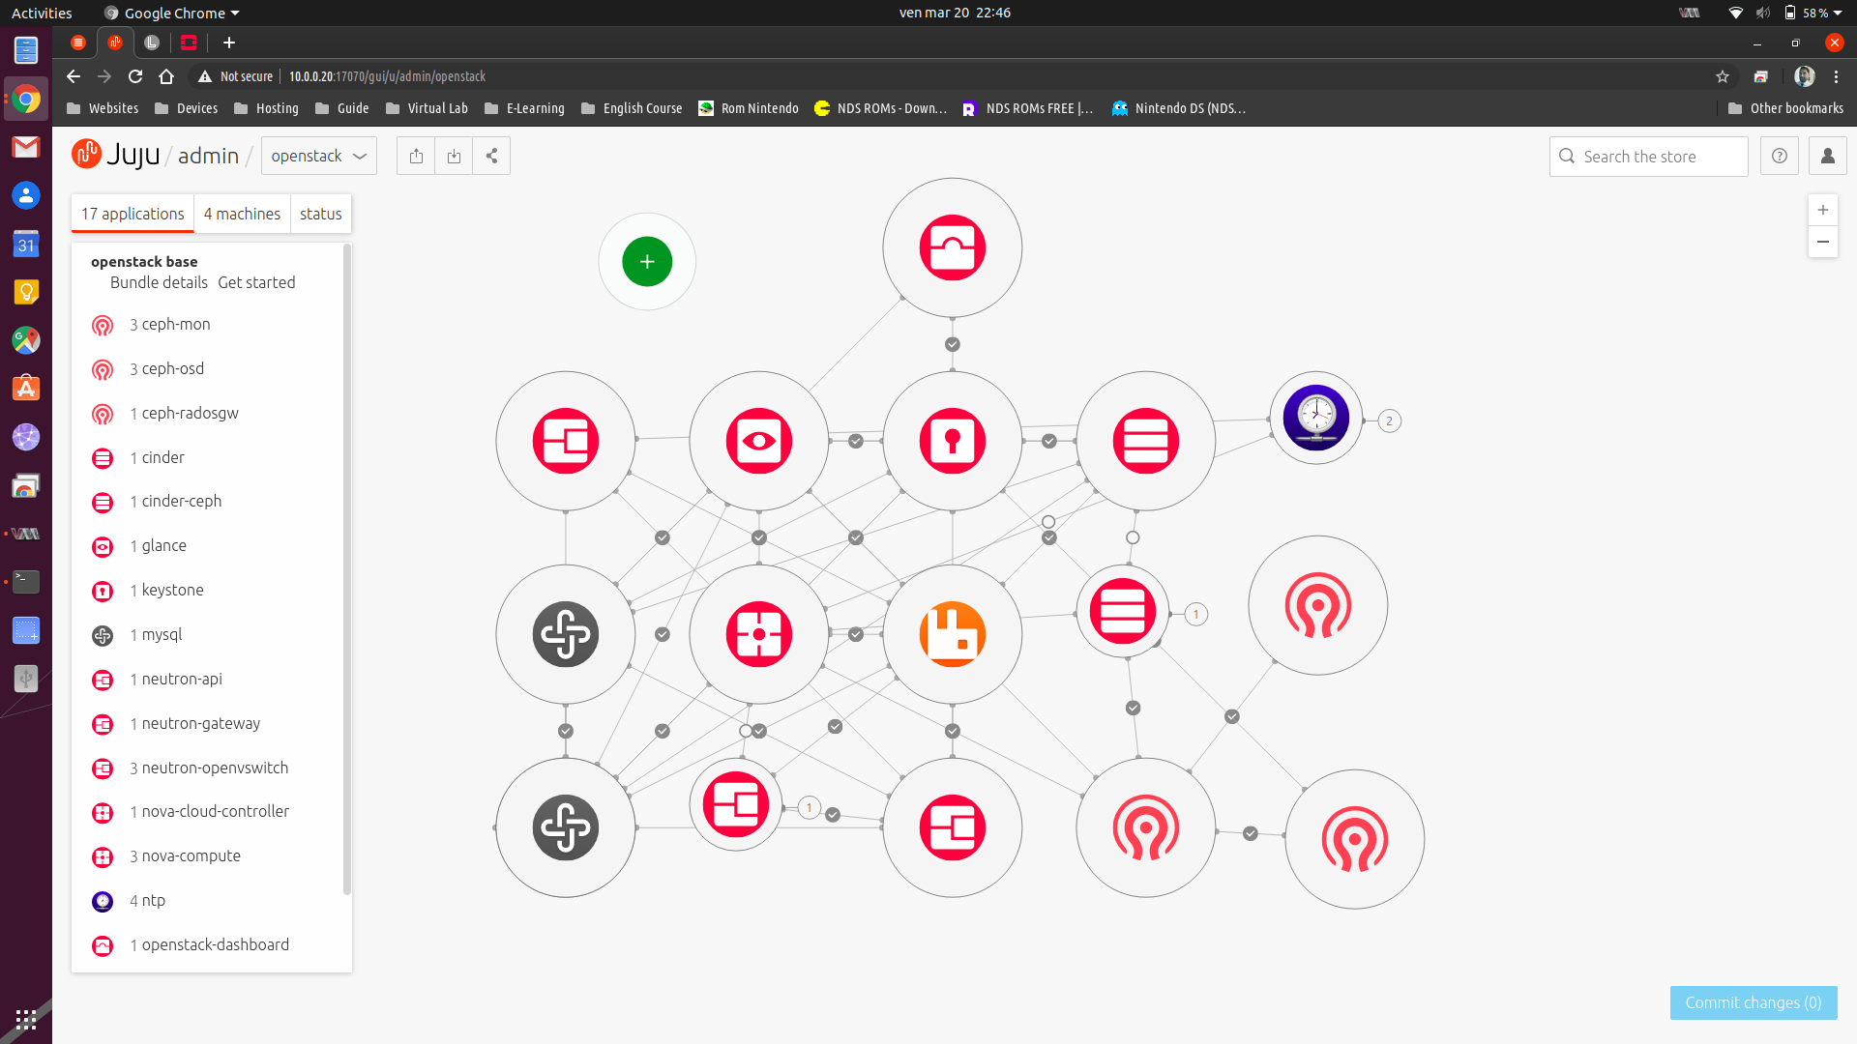1857x1044 pixels.
Task: Open Chrome menu three dots
Action: coord(1836,76)
